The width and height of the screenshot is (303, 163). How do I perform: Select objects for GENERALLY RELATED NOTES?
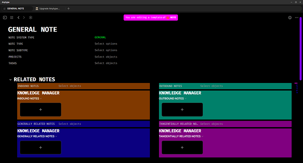point(70,124)
